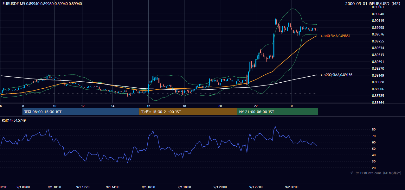The height and width of the screenshot is (190, 405).
Task: Click the HistData.com data credit text
Action: pyautogui.click(x=376, y=173)
